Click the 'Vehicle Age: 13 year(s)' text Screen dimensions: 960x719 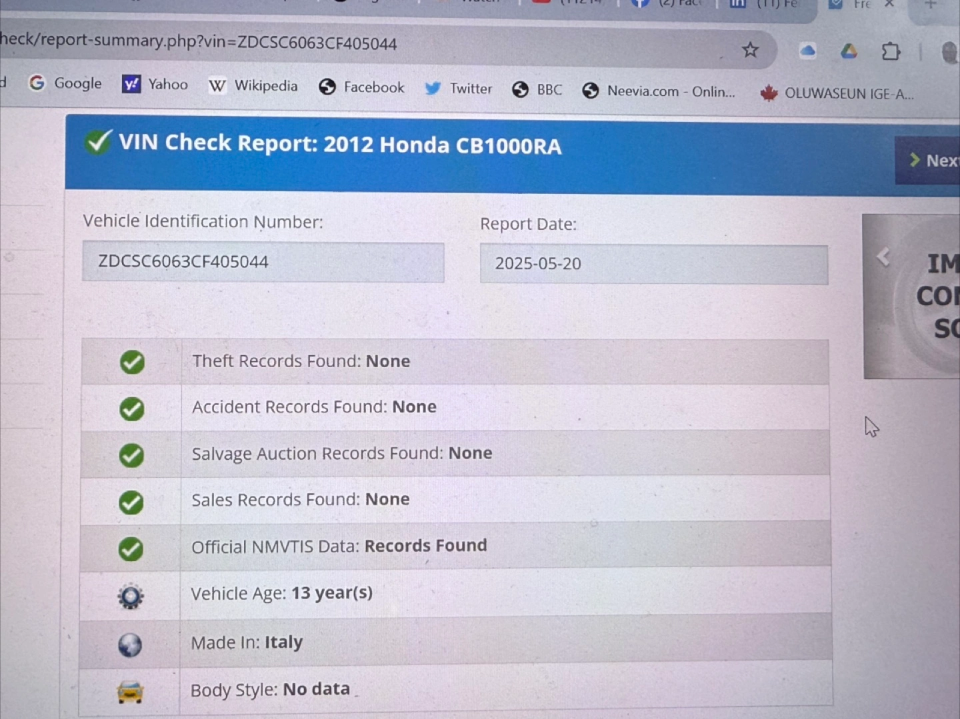(x=281, y=593)
